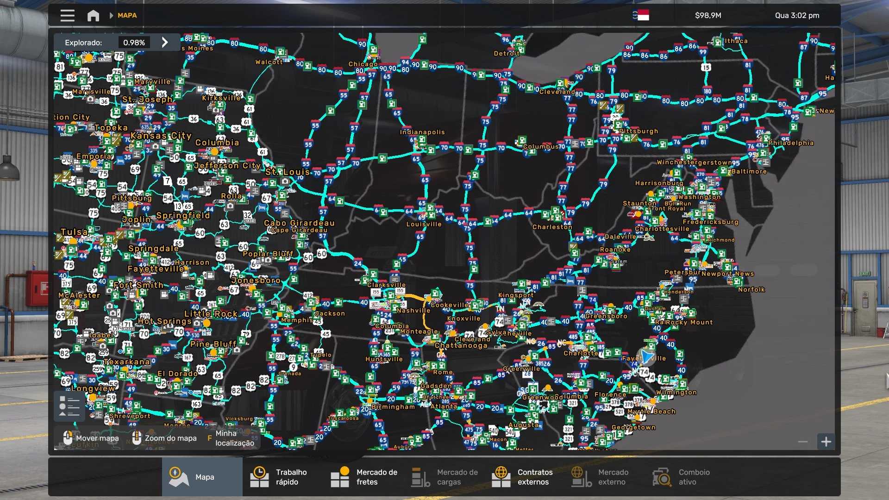Click the $98,9M money balance
889x500 pixels.
708,15
